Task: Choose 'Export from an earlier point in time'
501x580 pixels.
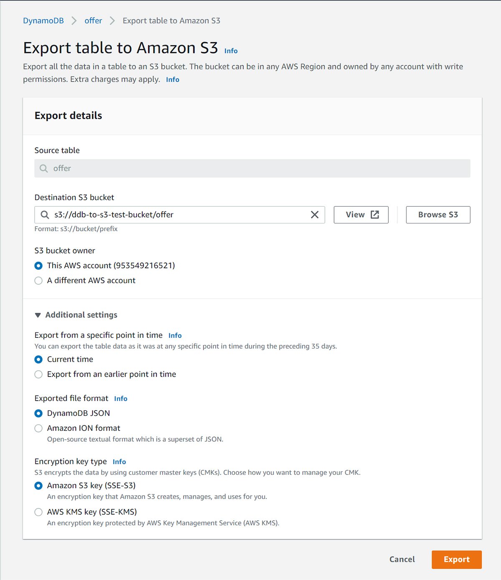Action: [x=39, y=375]
